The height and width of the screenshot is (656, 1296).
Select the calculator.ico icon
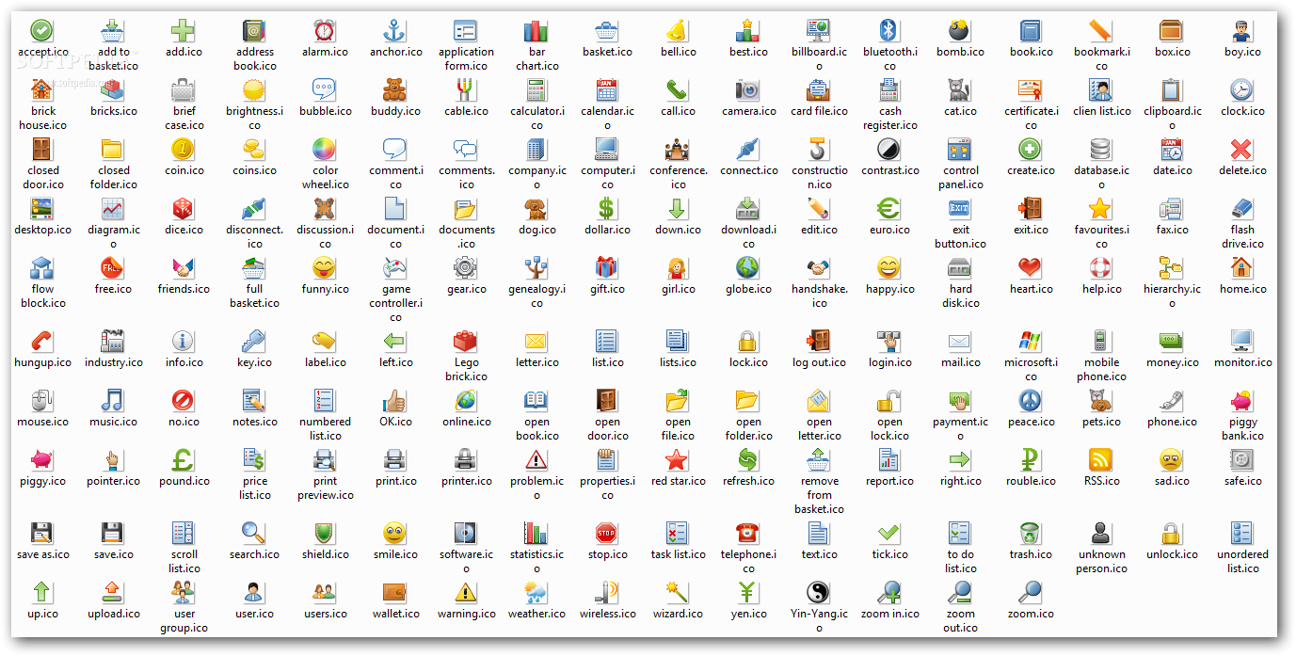[536, 91]
